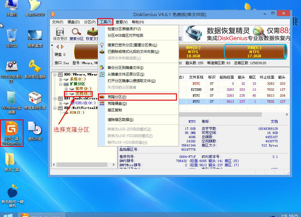Select 文档(E:) in the disk tree
Image resolution: width=301 pixels, height=217 pixels.
pos(83,93)
